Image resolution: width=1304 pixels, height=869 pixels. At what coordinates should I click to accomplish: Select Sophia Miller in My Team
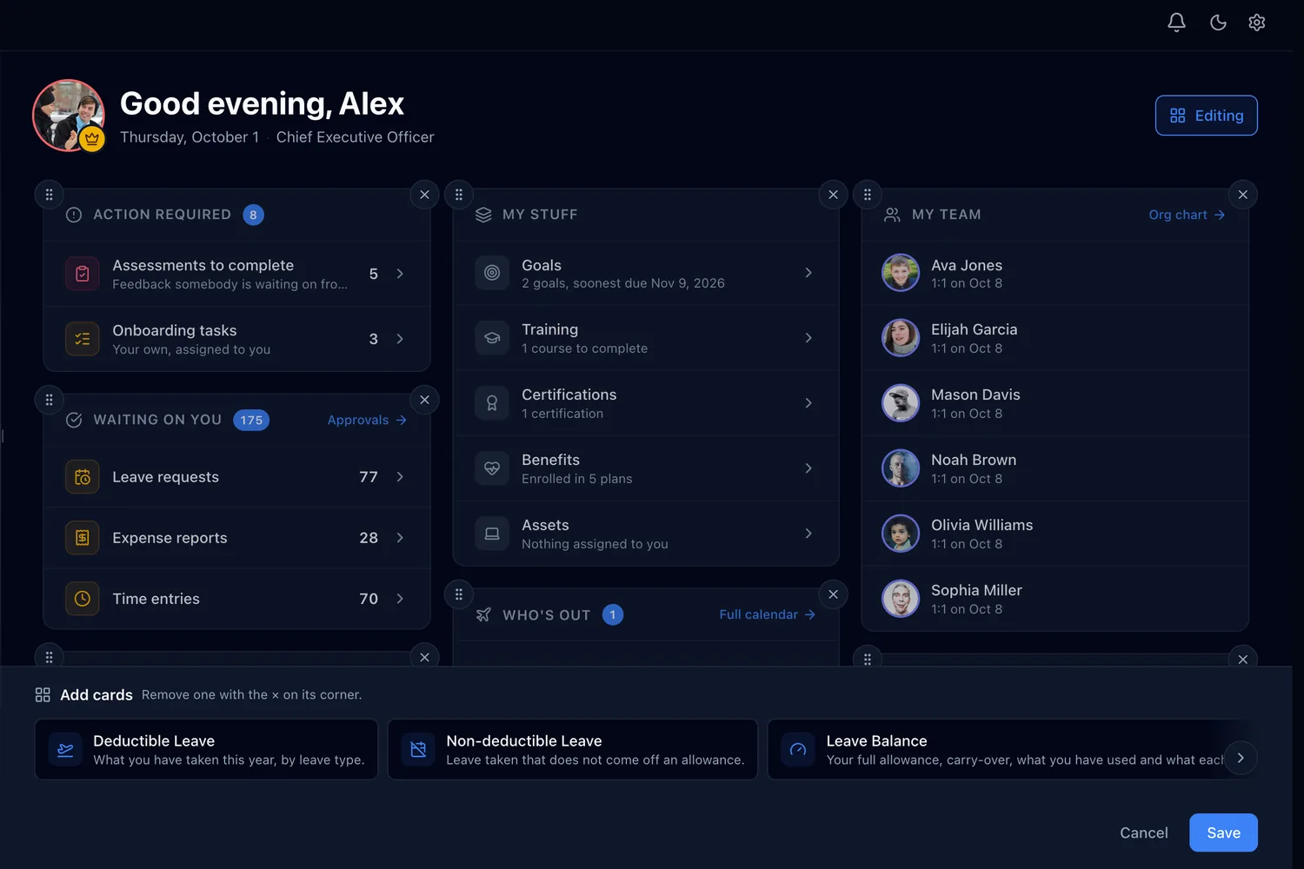(1055, 599)
